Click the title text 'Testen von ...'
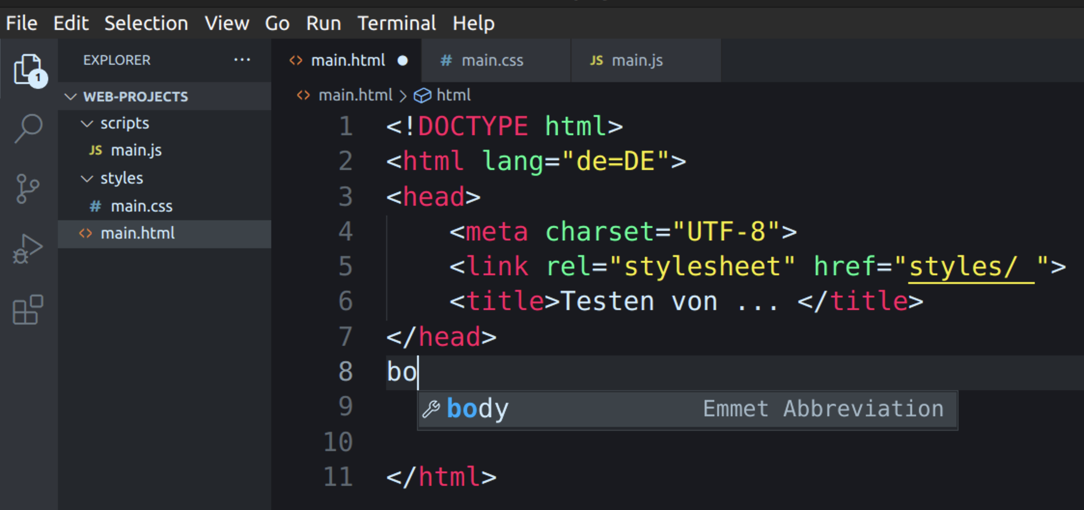This screenshot has height=510, width=1084. click(x=670, y=301)
